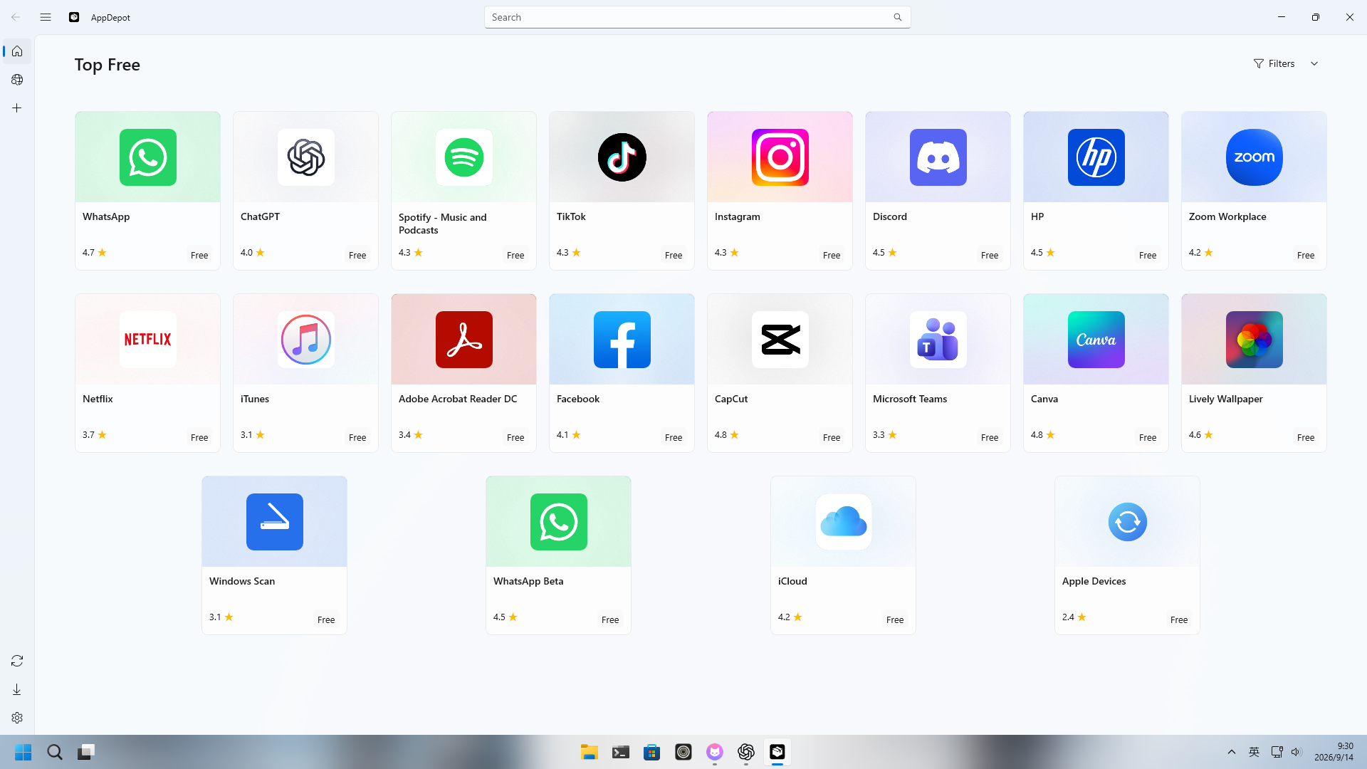Click the search magnifier icon
Screen dimensions: 1367x769
pos(898,17)
